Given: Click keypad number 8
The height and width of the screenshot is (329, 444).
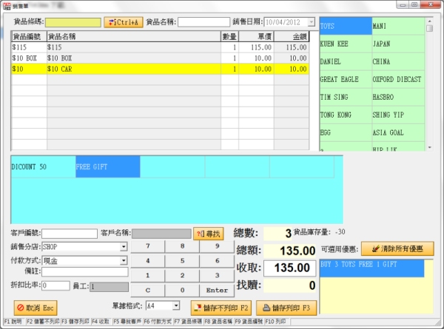Looking at the screenshot, I should coord(182,246).
